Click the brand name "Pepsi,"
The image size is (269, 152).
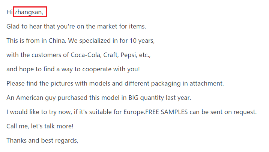[x=131, y=55]
